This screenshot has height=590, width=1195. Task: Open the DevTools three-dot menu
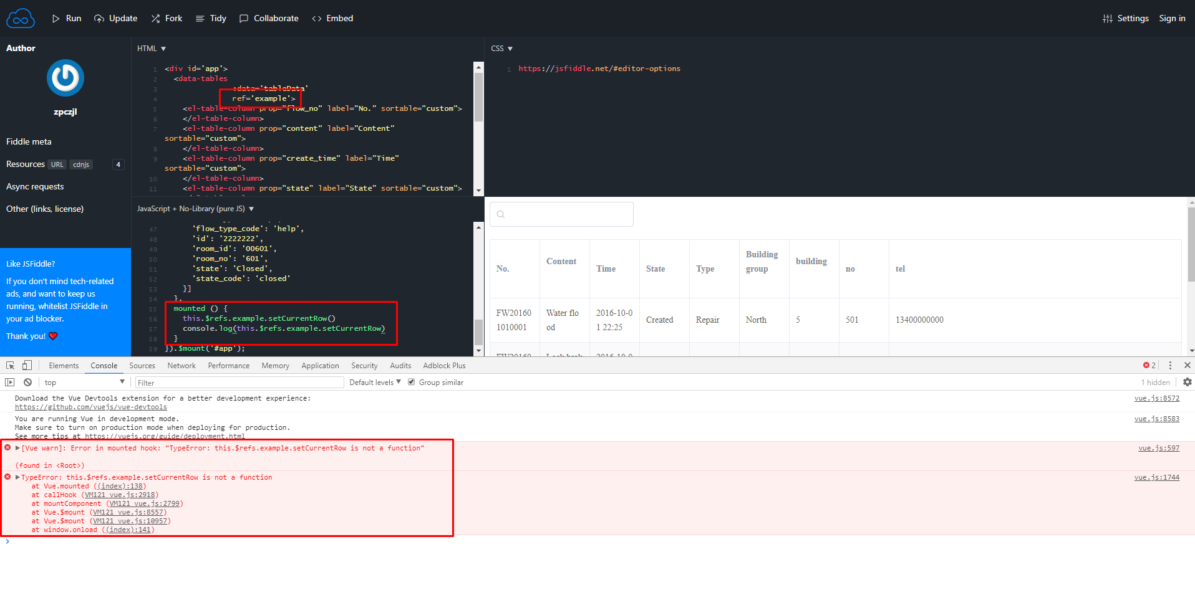(x=1170, y=365)
